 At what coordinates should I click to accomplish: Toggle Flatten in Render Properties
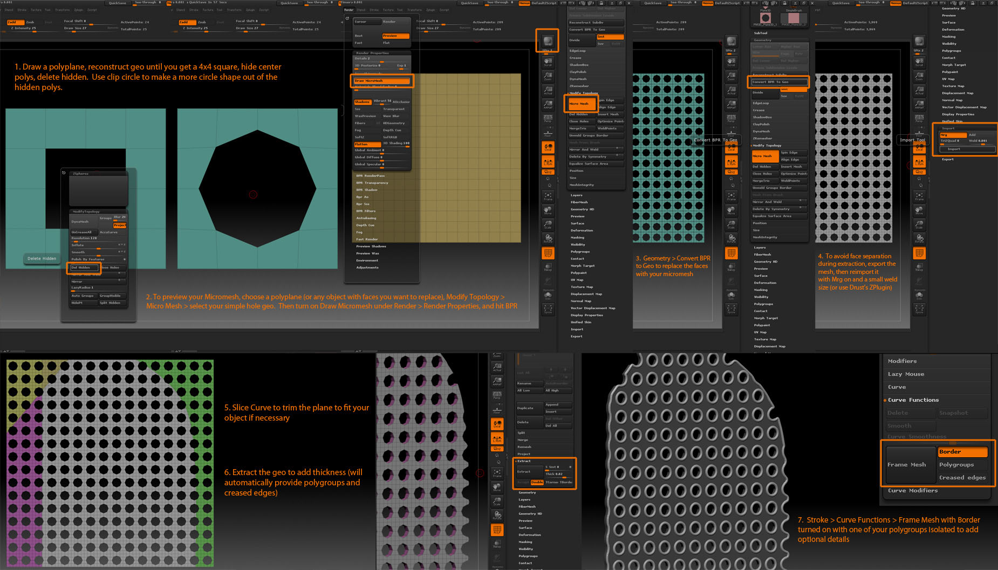click(367, 144)
